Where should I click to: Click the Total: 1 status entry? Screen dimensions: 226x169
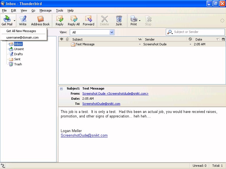pos(217,166)
